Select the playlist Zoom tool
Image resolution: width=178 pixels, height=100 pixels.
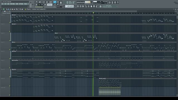click(20, 9)
